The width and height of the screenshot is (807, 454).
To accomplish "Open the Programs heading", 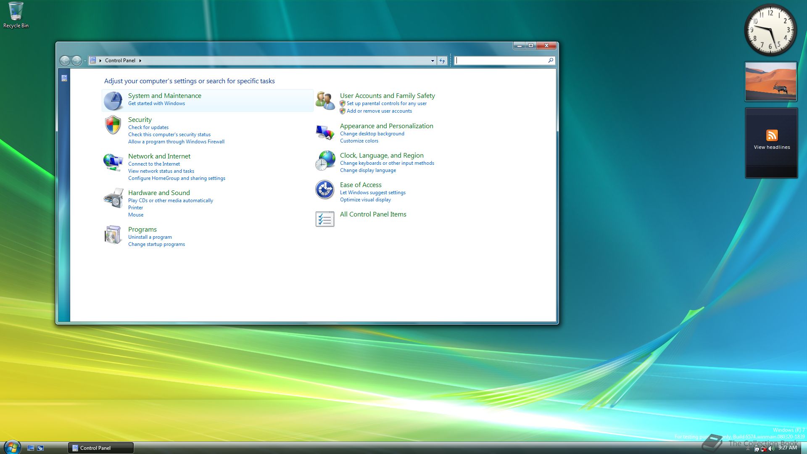I will pyautogui.click(x=142, y=230).
